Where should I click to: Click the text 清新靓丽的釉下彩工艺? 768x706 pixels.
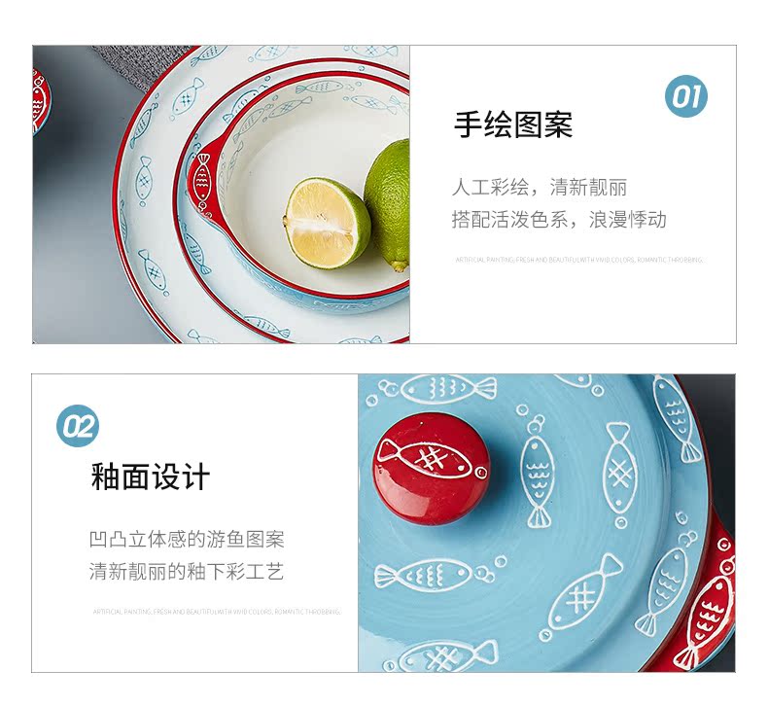[x=187, y=571]
